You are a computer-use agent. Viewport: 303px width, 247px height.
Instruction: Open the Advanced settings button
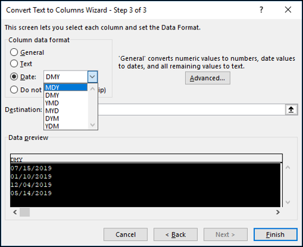(x=207, y=78)
